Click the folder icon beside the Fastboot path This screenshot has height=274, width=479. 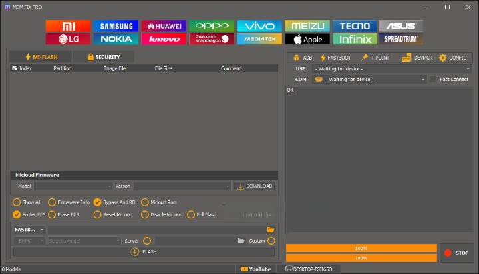pos(271,229)
